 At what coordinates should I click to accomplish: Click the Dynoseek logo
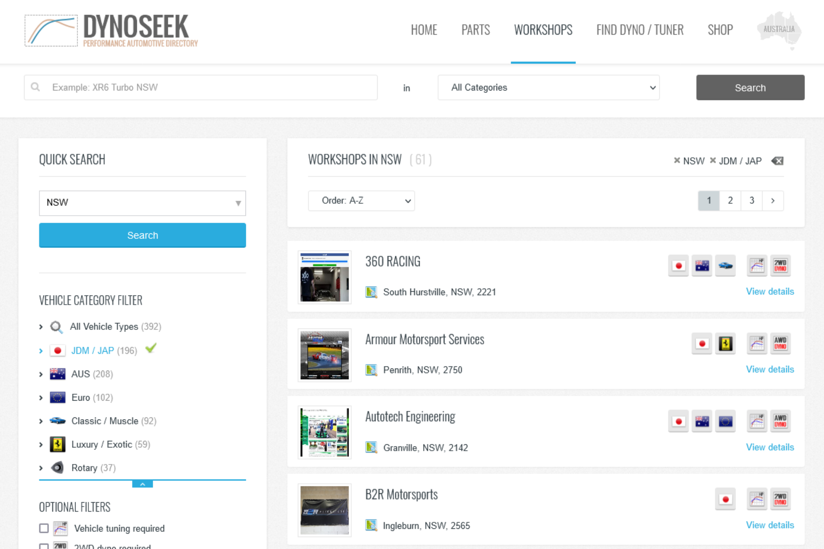[111, 30]
